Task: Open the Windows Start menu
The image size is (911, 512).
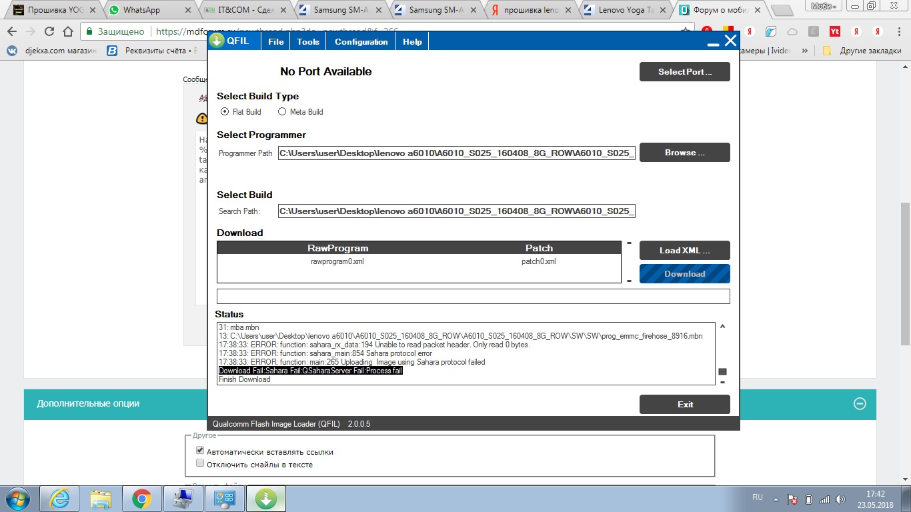Action: 18,498
